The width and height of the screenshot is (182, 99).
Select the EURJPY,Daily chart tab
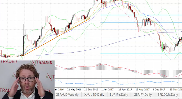coord(119,95)
